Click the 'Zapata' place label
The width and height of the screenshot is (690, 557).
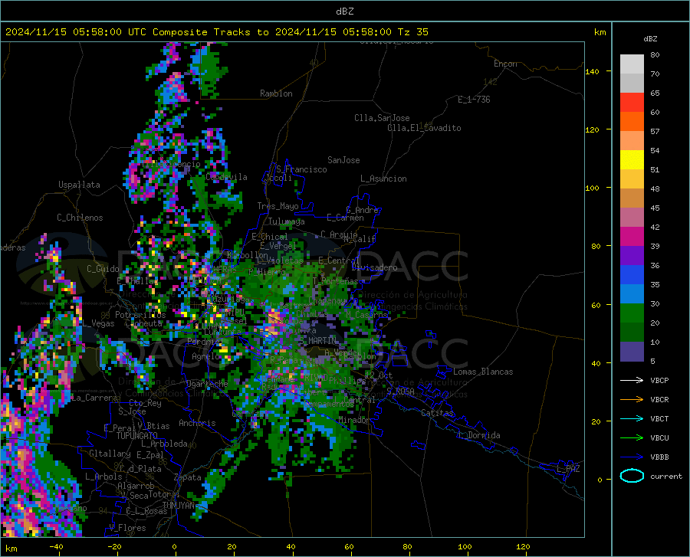[187, 477]
